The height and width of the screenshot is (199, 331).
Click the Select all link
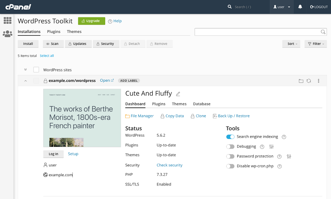[47, 56]
